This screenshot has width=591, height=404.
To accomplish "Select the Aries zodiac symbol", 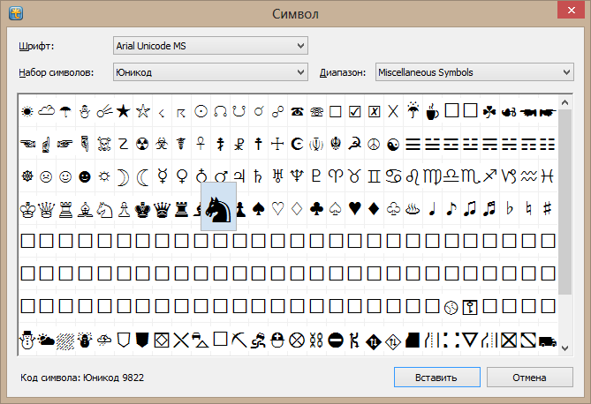I will [336, 176].
